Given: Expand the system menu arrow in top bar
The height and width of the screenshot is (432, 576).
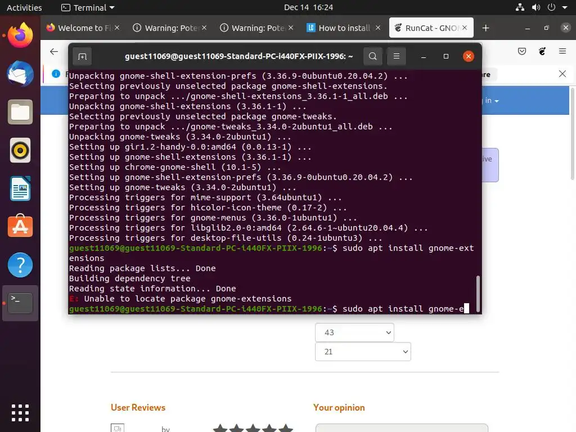Looking at the screenshot, I should click(565, 7).
